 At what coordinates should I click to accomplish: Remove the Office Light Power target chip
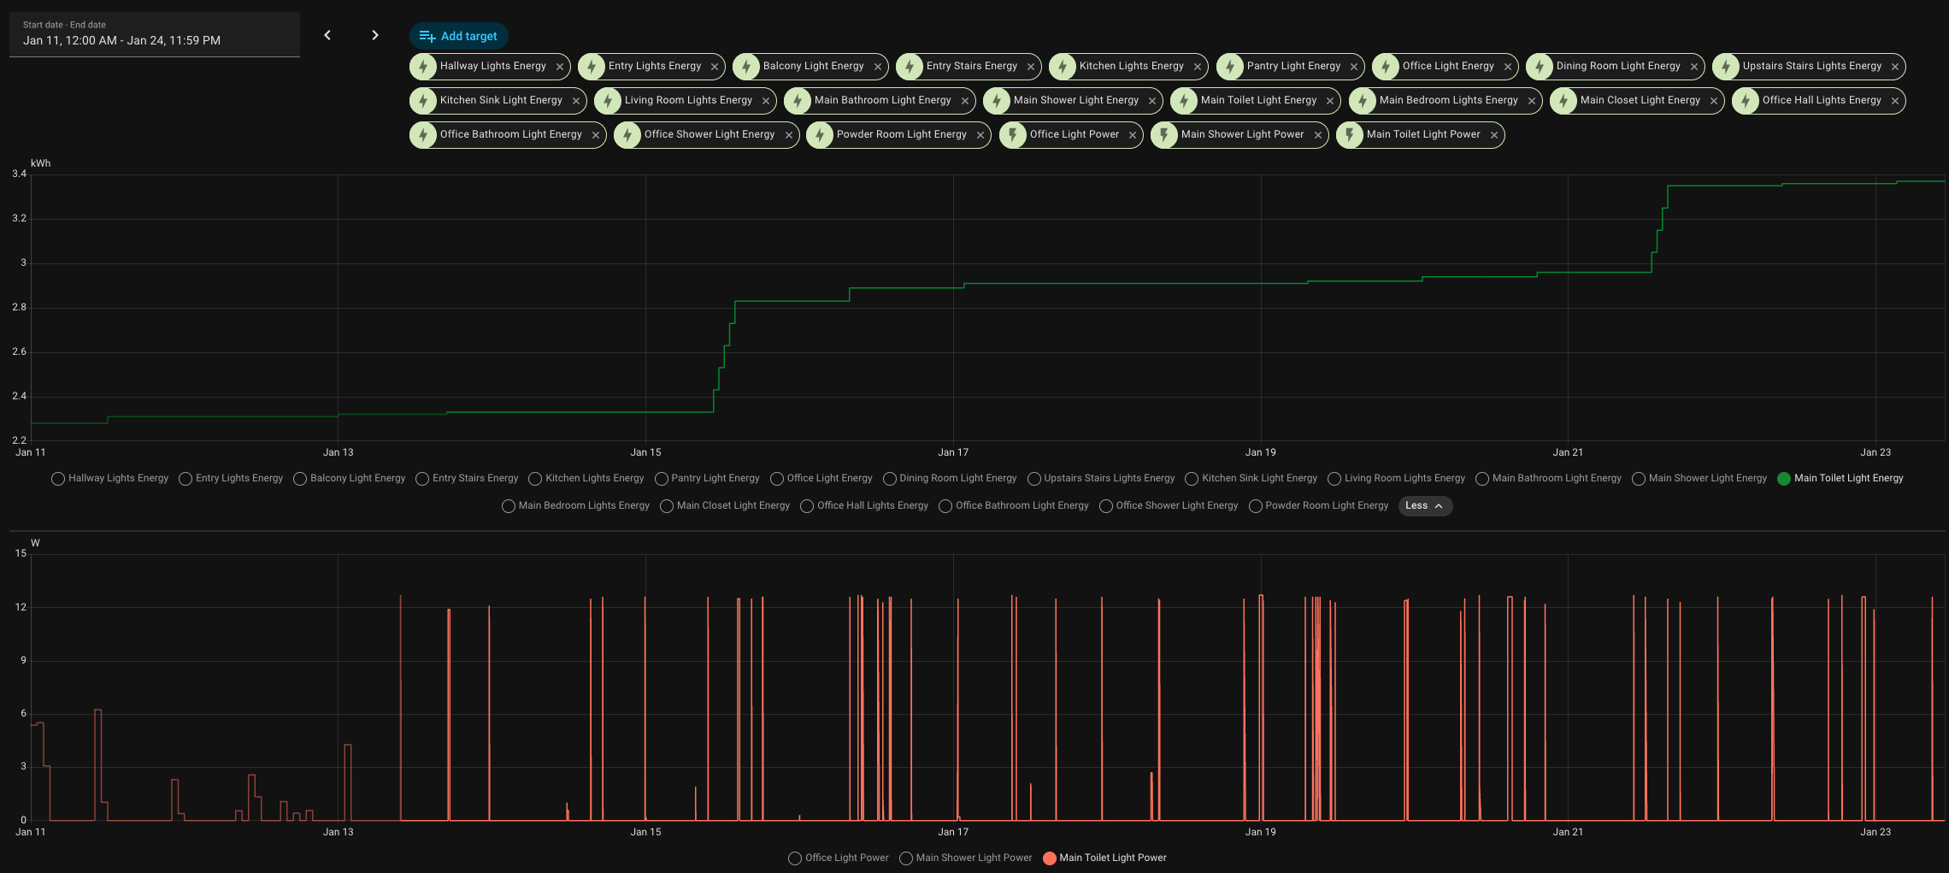pos(1133,135)
